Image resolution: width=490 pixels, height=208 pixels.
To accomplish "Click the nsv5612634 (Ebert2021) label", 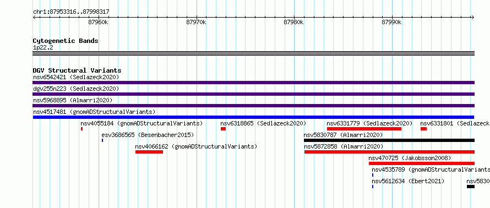I will coord(408,181).
